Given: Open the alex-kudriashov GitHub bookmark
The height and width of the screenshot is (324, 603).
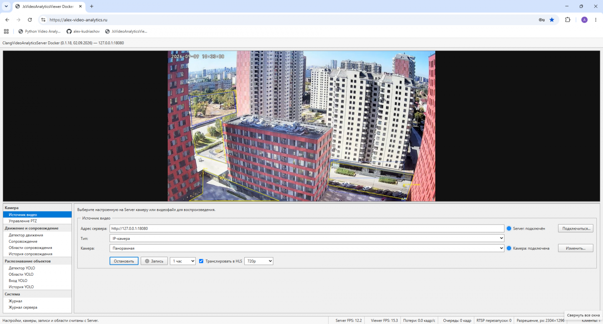Looking at the screenshot, I should click(x=83, y=31).
